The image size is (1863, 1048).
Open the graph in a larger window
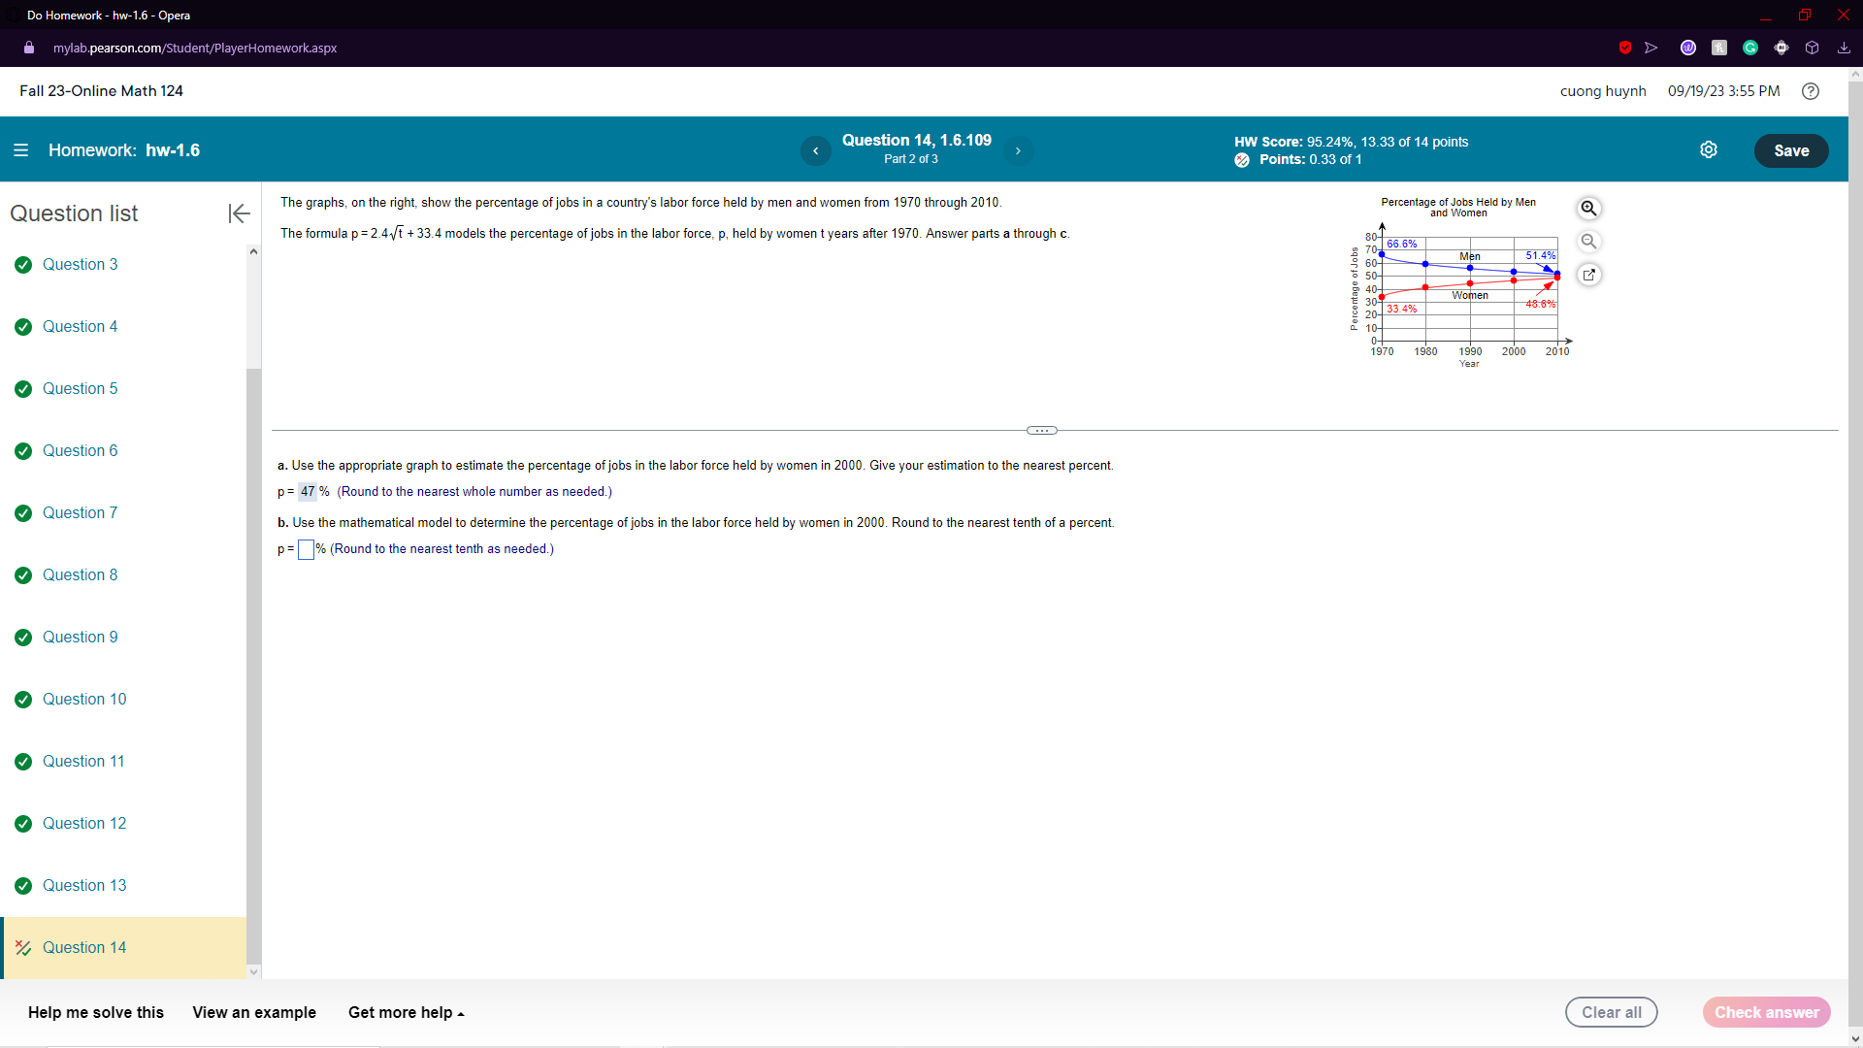tap(1588, 275)
